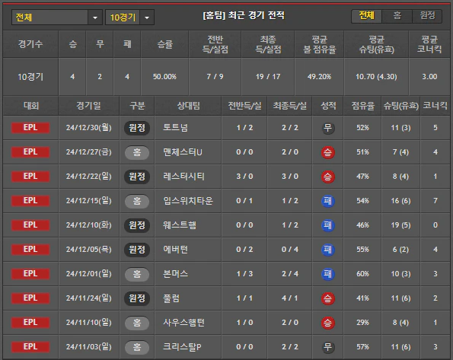Open the 전체 competition dropdown
Viewport: 453px width, 360px height.
pos(57,18)
